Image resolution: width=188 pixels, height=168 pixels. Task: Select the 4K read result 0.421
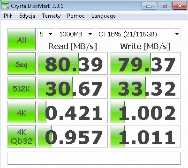click(x=73, y=112)
